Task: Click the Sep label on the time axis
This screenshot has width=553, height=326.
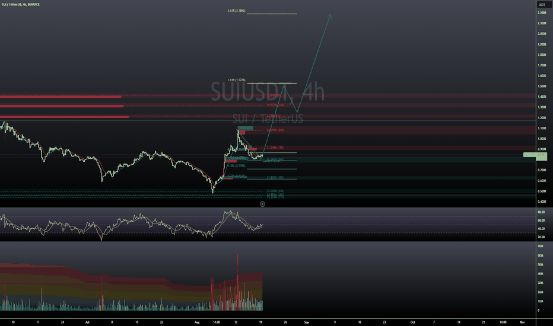Action: point(307,322)
